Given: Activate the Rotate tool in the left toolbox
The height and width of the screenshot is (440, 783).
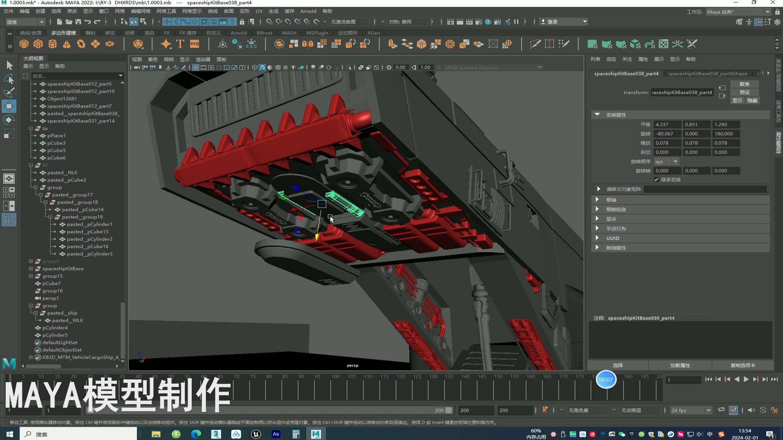Looking at the screenshot, I should point(9,120).
